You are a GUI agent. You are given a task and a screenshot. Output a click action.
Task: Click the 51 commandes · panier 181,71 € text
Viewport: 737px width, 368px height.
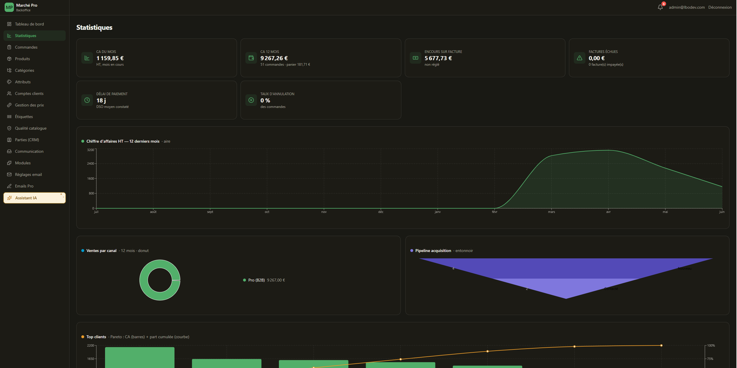click(x=285, y=65)
